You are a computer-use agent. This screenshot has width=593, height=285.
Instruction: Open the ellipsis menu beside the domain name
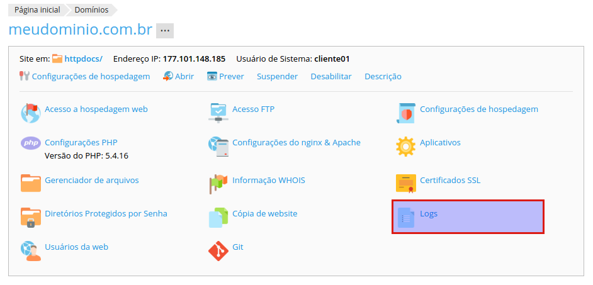(x=165, y=30)
